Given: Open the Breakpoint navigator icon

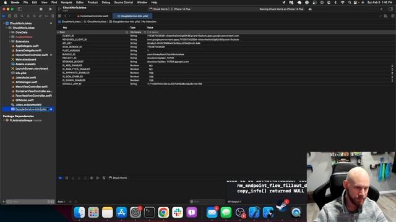Looking at the screenshot, I should tap(46, 16).
